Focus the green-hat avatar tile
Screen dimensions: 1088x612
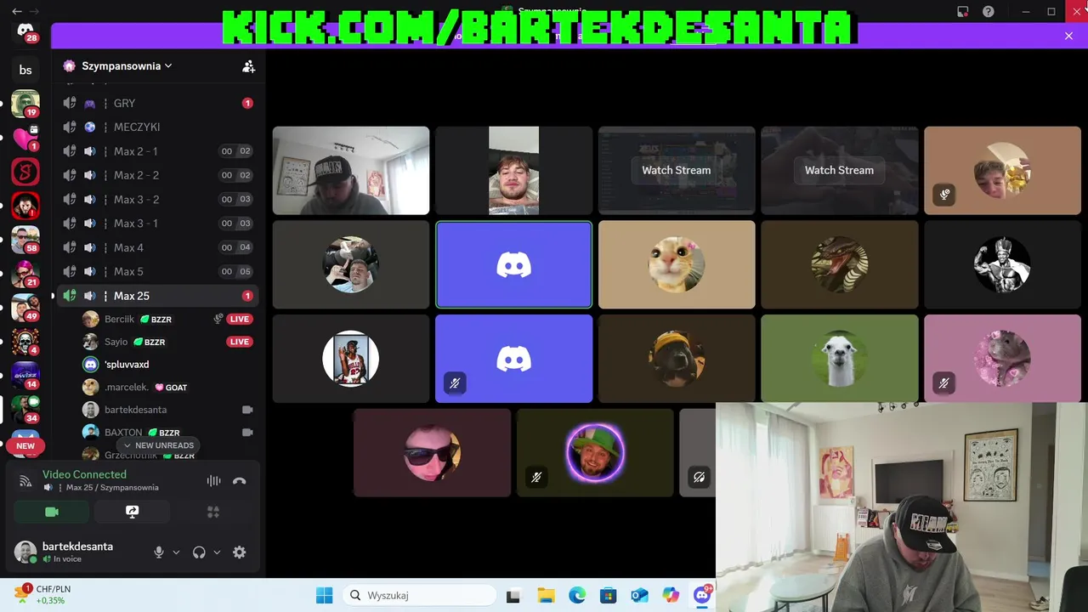[x=595, y=452]
